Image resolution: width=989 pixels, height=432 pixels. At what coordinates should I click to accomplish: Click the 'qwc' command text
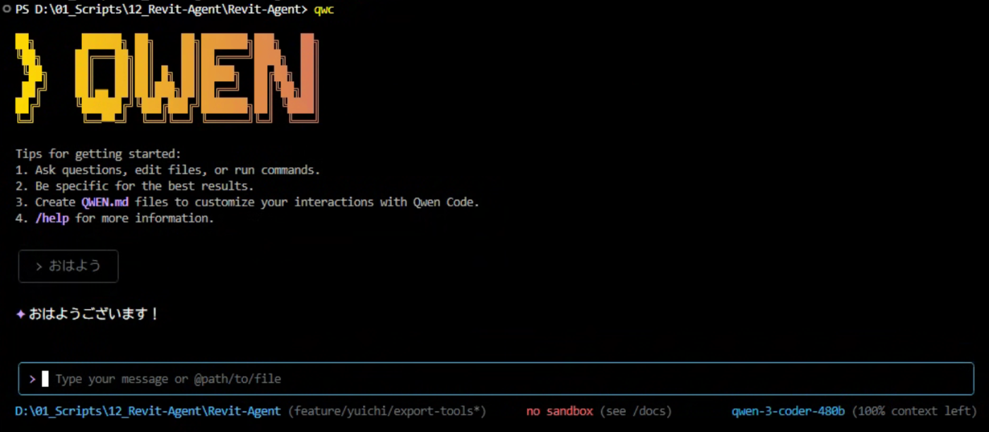point(324,10)
